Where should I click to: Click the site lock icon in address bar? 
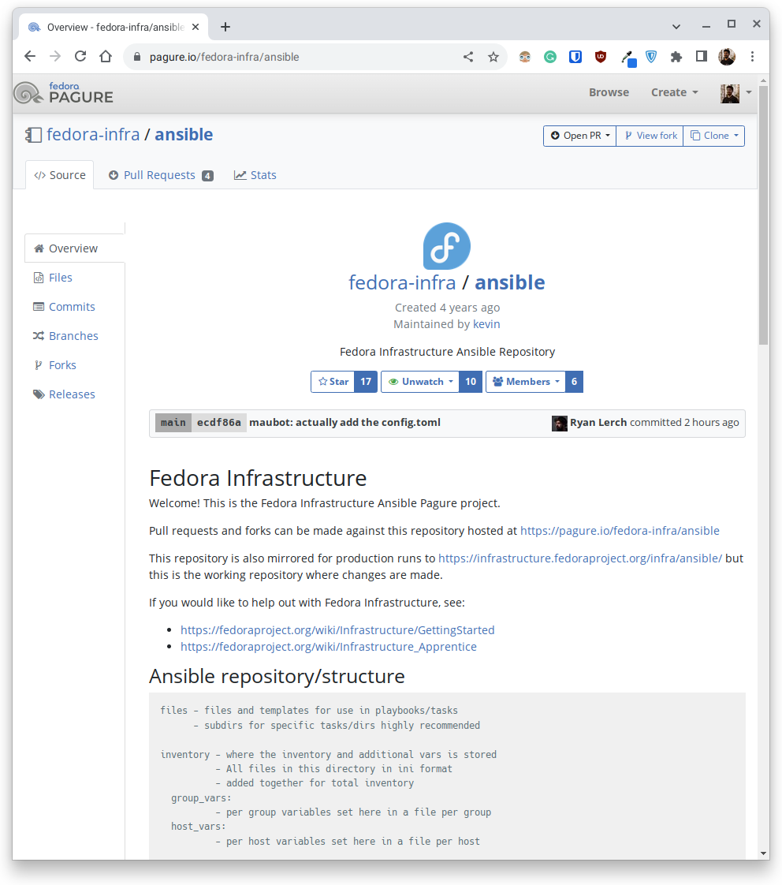click(x=136, y=57)
